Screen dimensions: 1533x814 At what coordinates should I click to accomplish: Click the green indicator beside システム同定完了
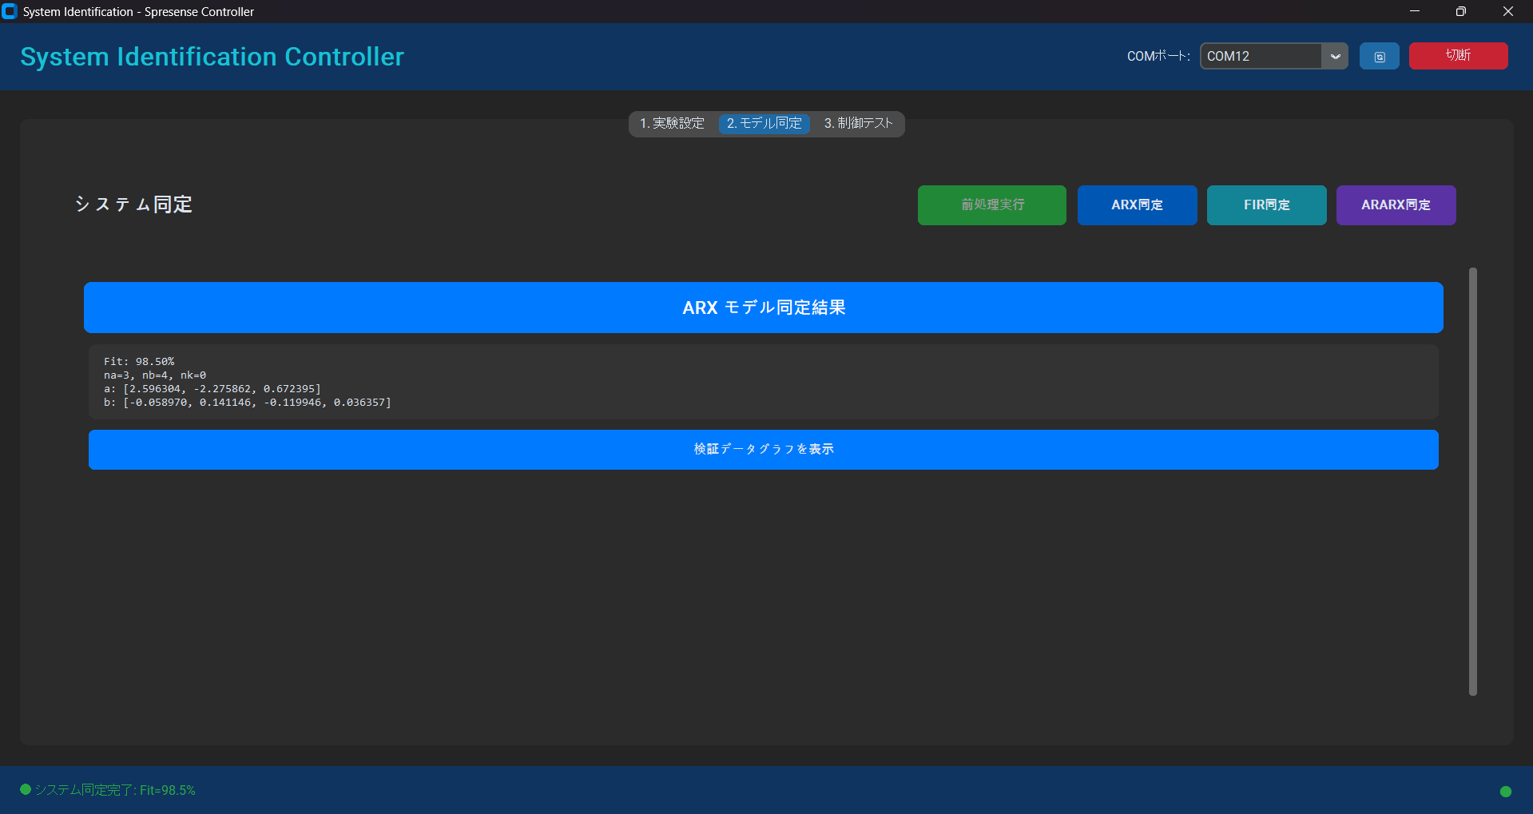point(26,789)
